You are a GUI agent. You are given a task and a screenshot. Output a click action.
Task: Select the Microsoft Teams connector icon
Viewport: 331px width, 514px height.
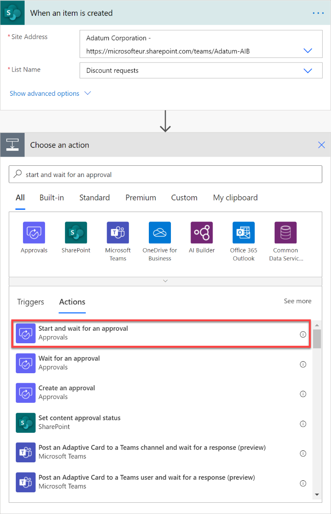[118, 232]
